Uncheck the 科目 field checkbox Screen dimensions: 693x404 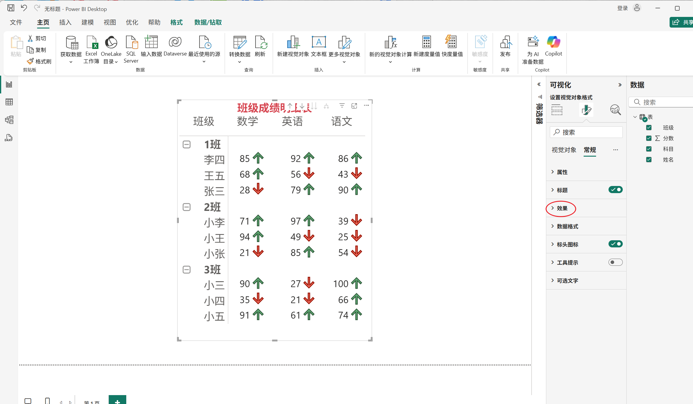coord(649,149)
